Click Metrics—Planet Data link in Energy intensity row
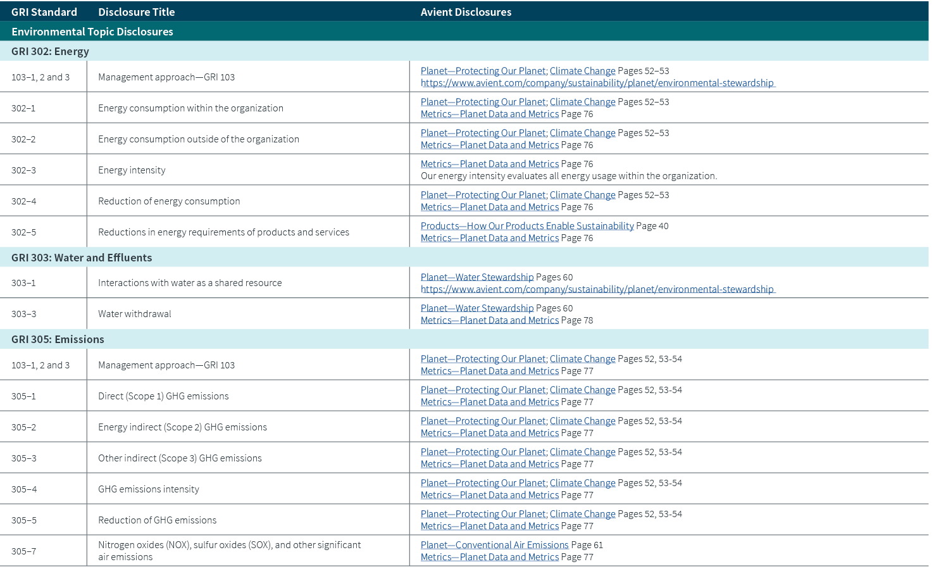This screenshot has height=576, width=946. (x=489, y=164)
